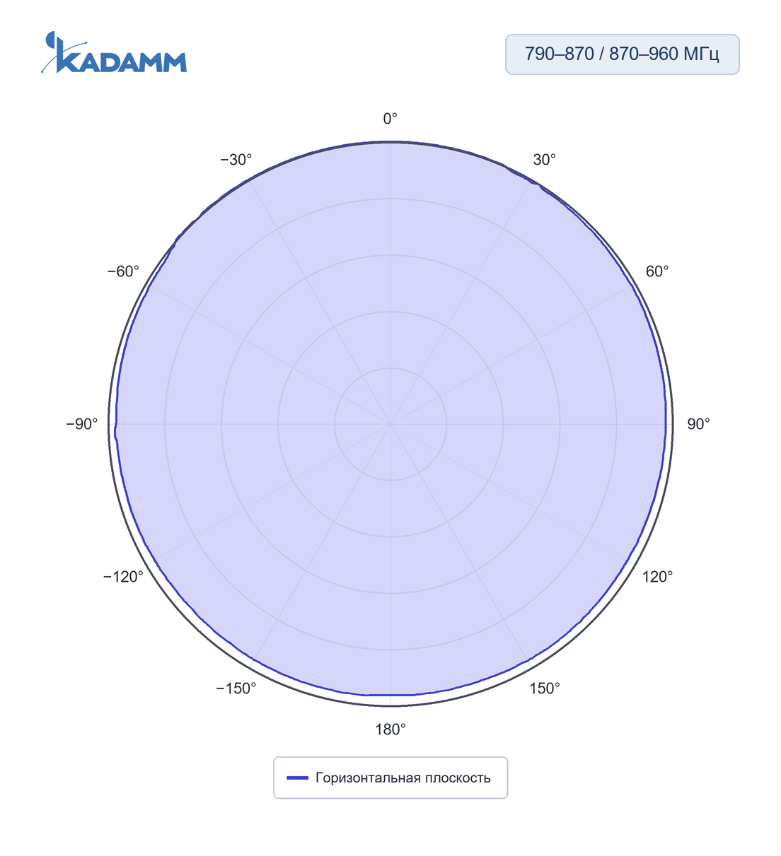
Task: Click the 150° angle label
Action: (x=544, y=688)
